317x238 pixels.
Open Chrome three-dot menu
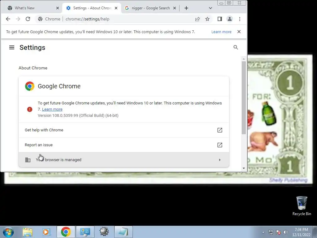point(240,19)
